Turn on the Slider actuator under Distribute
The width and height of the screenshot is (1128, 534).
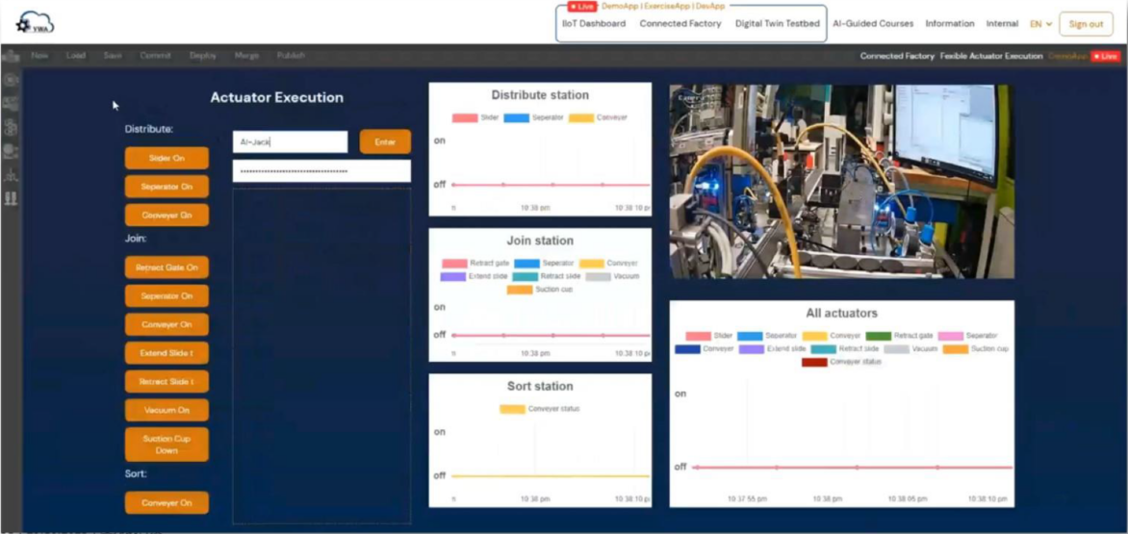[167, 159]
